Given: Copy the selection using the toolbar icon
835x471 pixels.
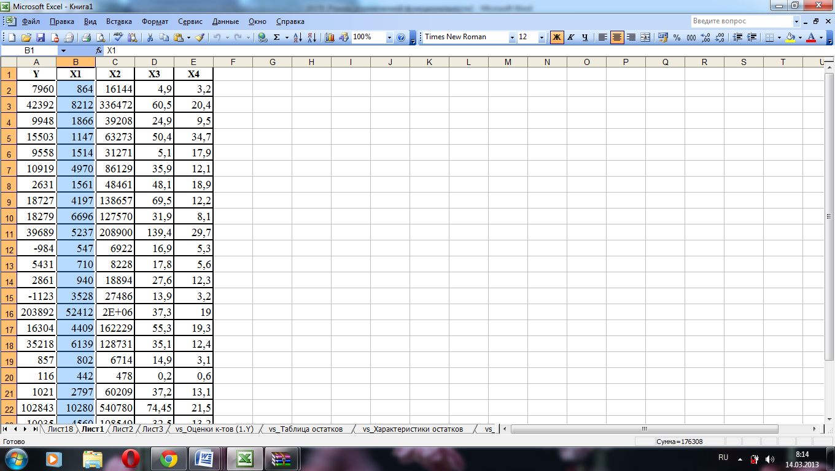Looking at the screenshot, I should pos(164,37).
